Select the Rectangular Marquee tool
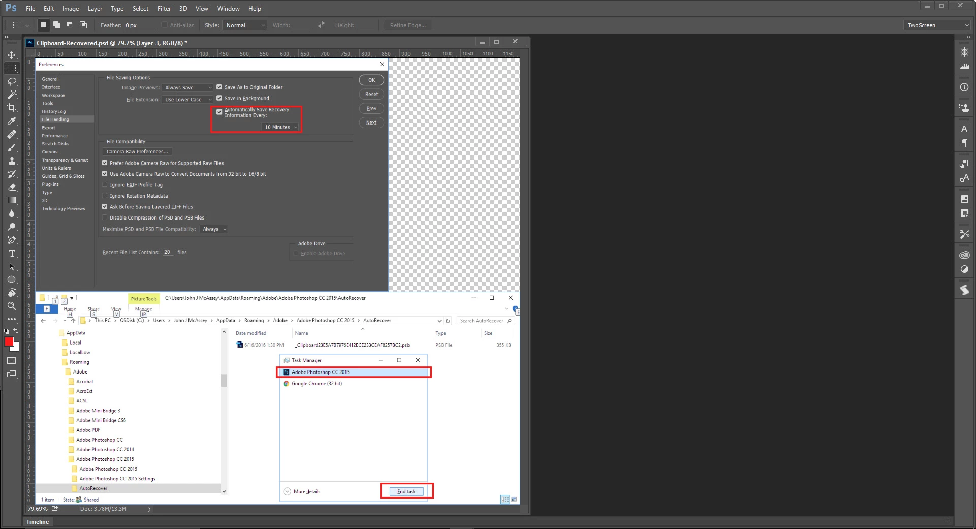The width and height of the screenshot is (976, 529). click(x=12, y=68)
